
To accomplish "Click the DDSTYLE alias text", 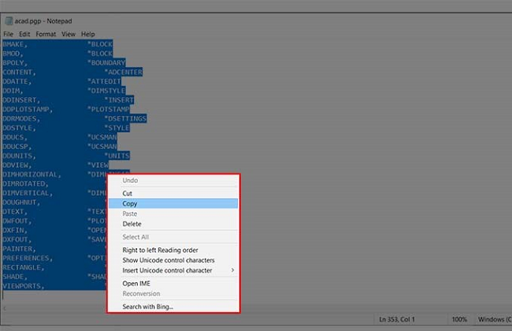I will click(x=19, y=128).
